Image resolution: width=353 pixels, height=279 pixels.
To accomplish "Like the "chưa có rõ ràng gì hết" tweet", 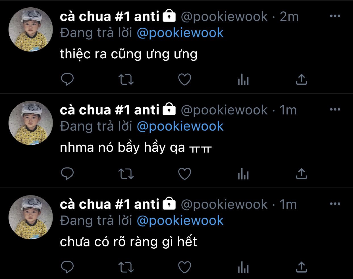I will pyautogui.click(x=184, y=267).
